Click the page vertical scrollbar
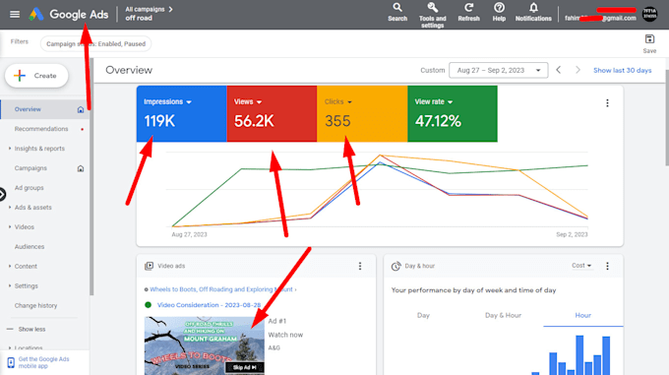Viewport: 669px width, 375px height. coord(666,118)
